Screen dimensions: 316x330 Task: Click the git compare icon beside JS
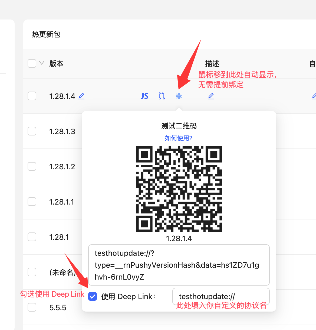click(x=162, y=96)
